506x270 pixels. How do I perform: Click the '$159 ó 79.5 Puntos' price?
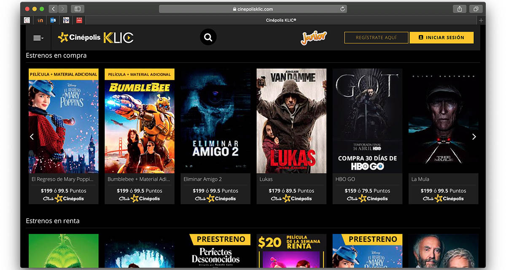click(x=367, y=191)
